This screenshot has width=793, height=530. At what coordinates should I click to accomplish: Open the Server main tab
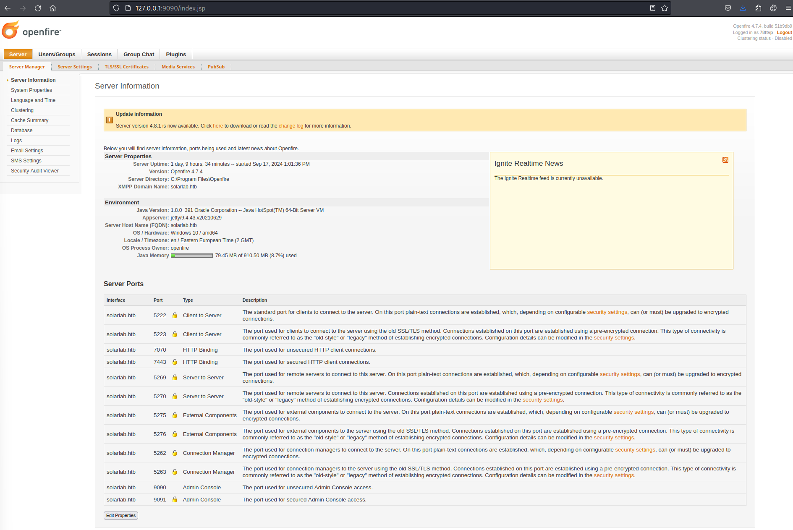tap(18, 54)
